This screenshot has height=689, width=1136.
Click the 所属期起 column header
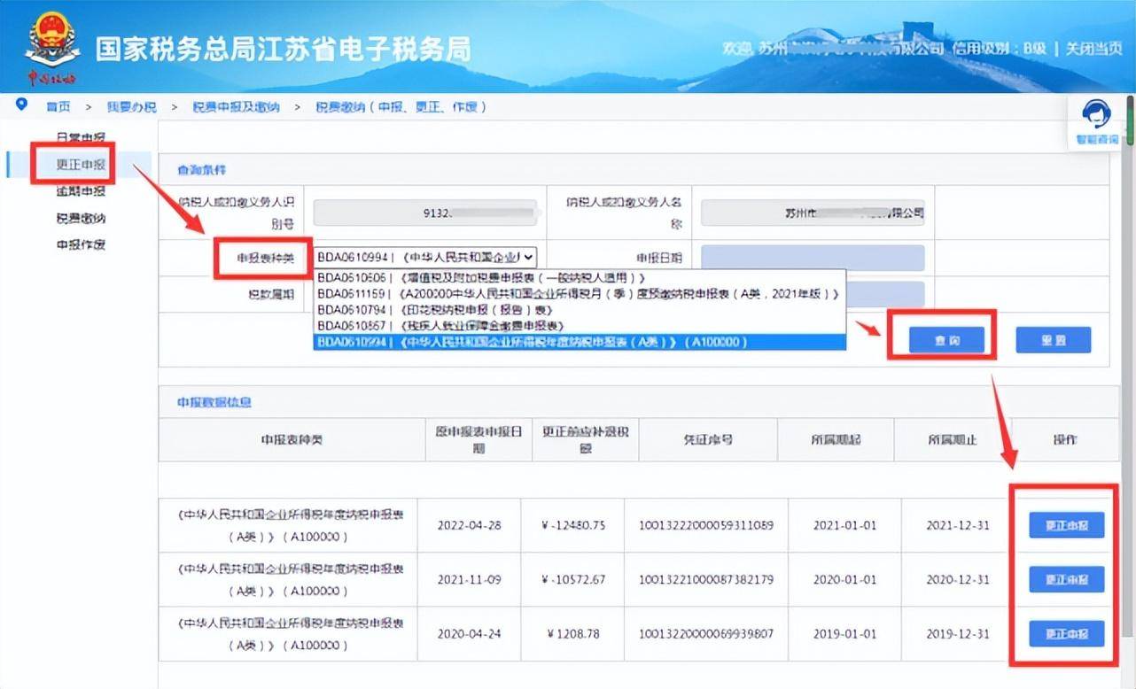point(836,439)
